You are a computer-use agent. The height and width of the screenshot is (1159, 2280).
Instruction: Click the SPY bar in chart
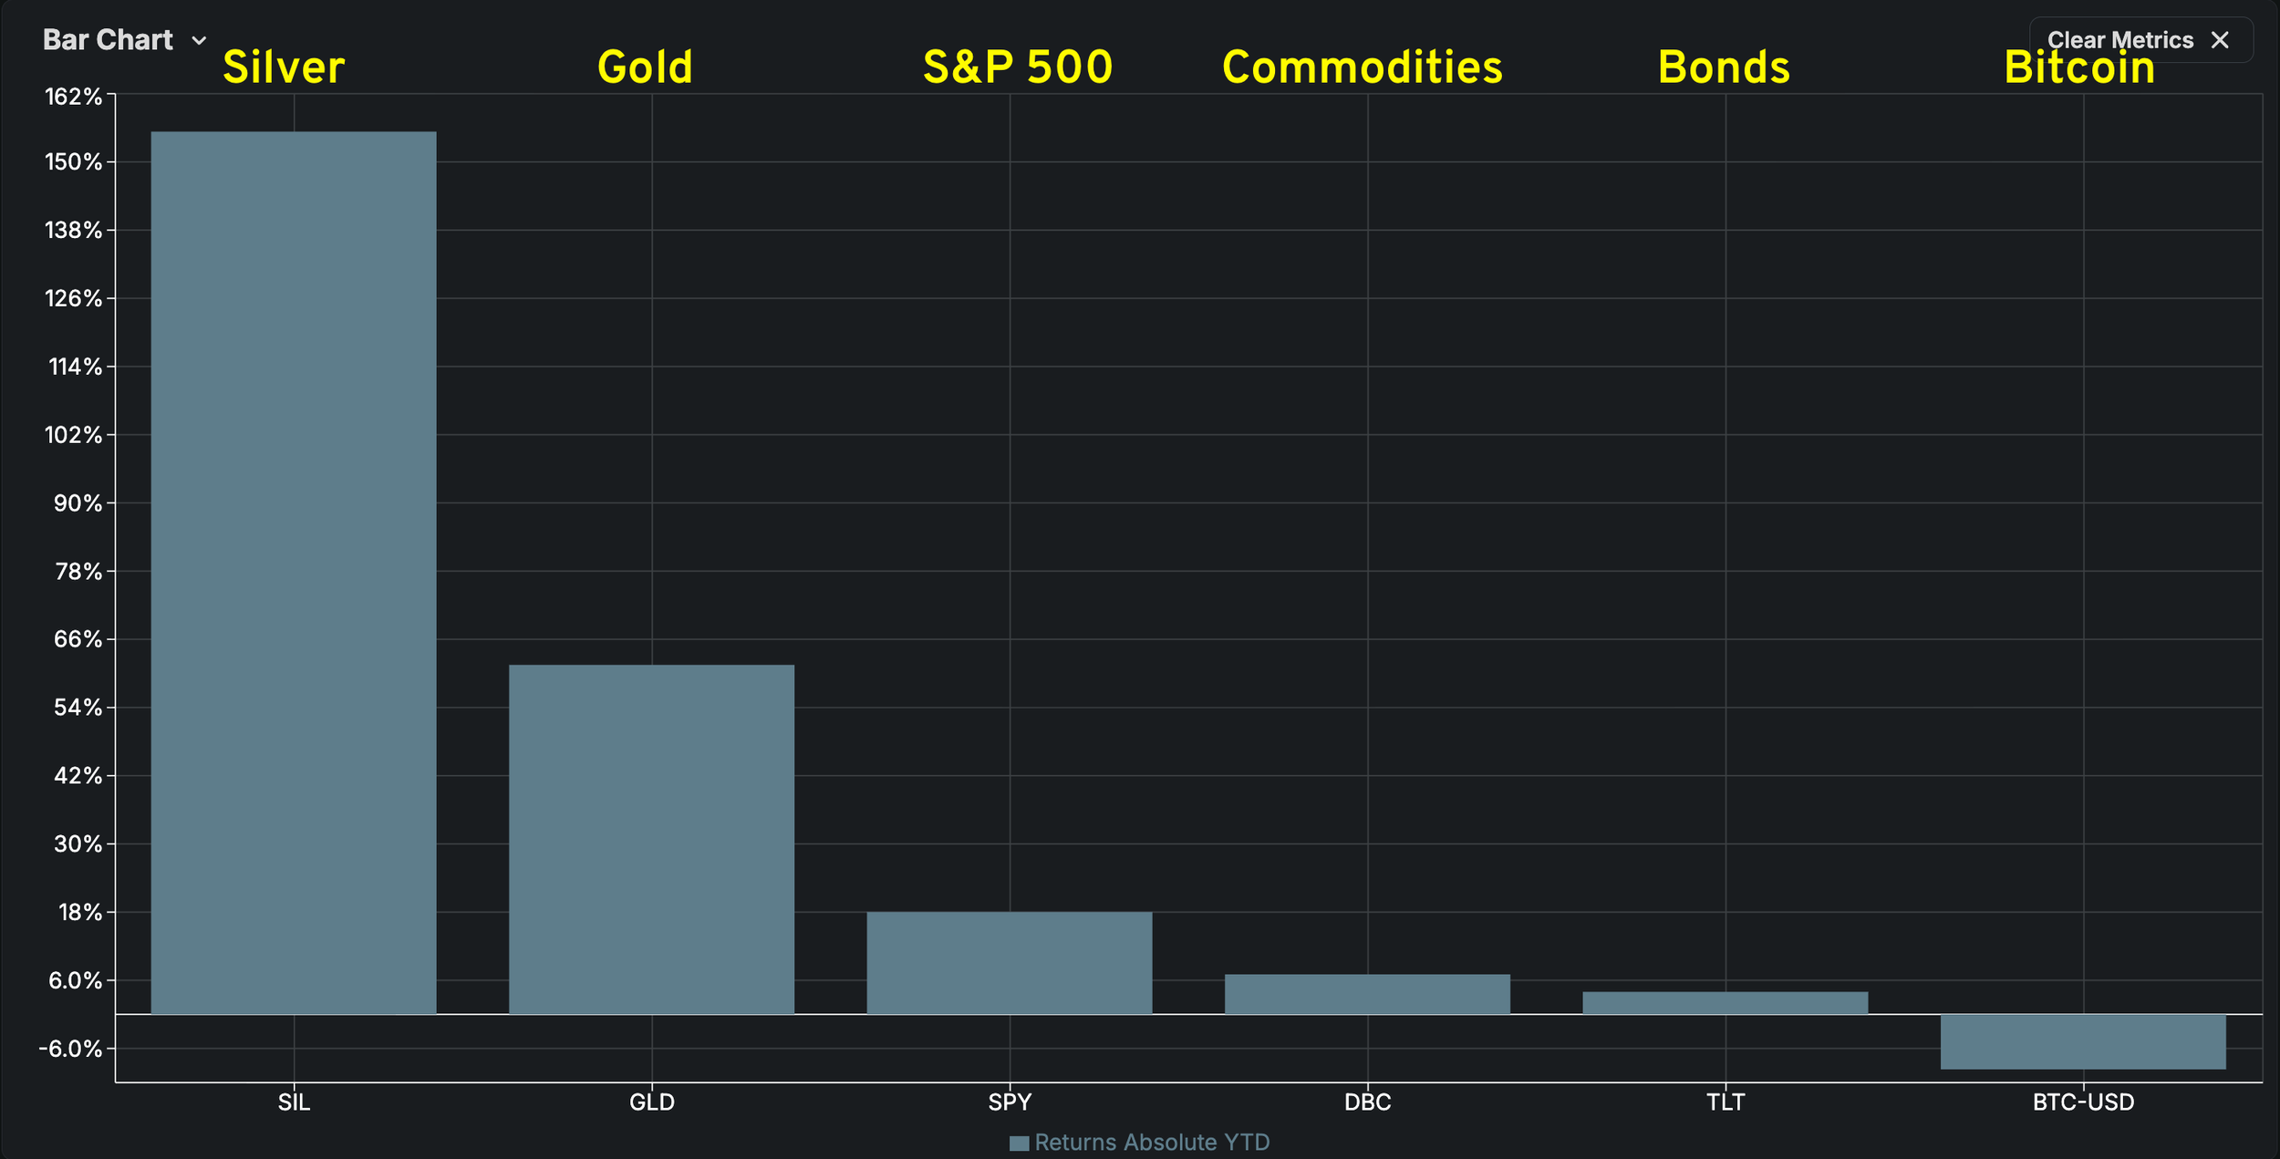click(x=1010, y=963)
